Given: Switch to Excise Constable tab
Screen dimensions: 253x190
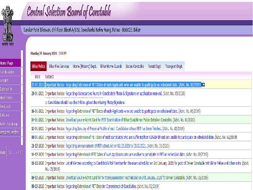Looking at the screenshot, I should [135, 66].
